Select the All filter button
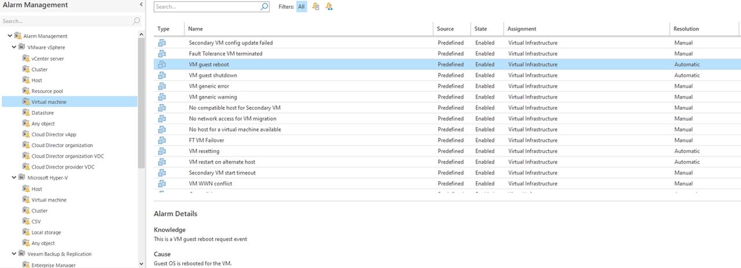This screenshot has height=268, width=741. click(301, 7)
